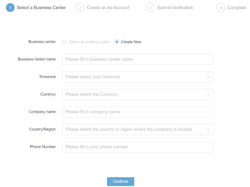Go to Create an Ad Account step
Viewport: 250px width, 187px height.
[x=108, y=8]
